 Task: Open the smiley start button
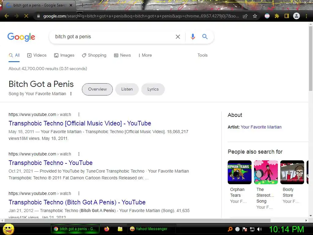(8, 229)
